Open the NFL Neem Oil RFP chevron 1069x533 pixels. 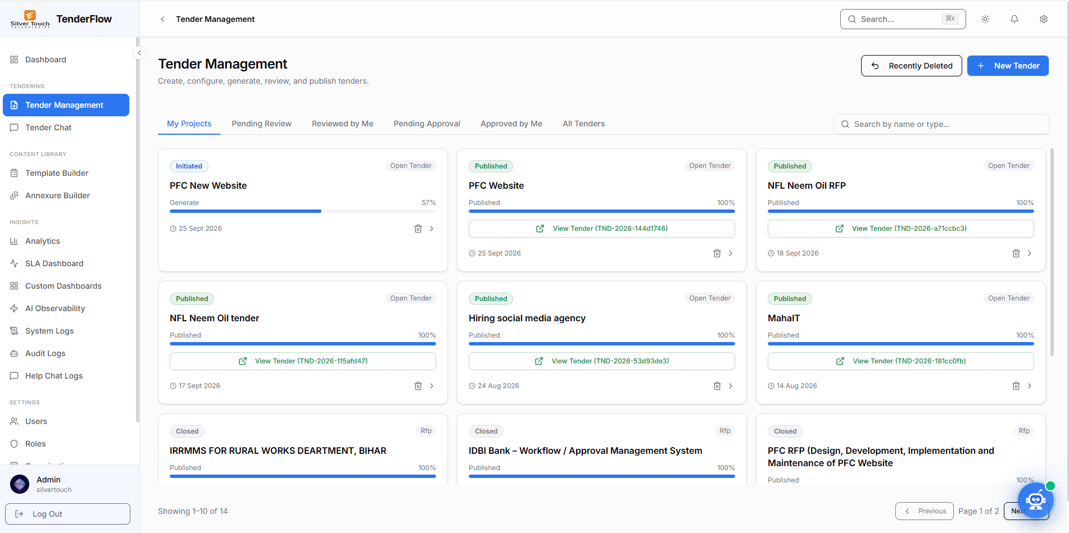1030,253
